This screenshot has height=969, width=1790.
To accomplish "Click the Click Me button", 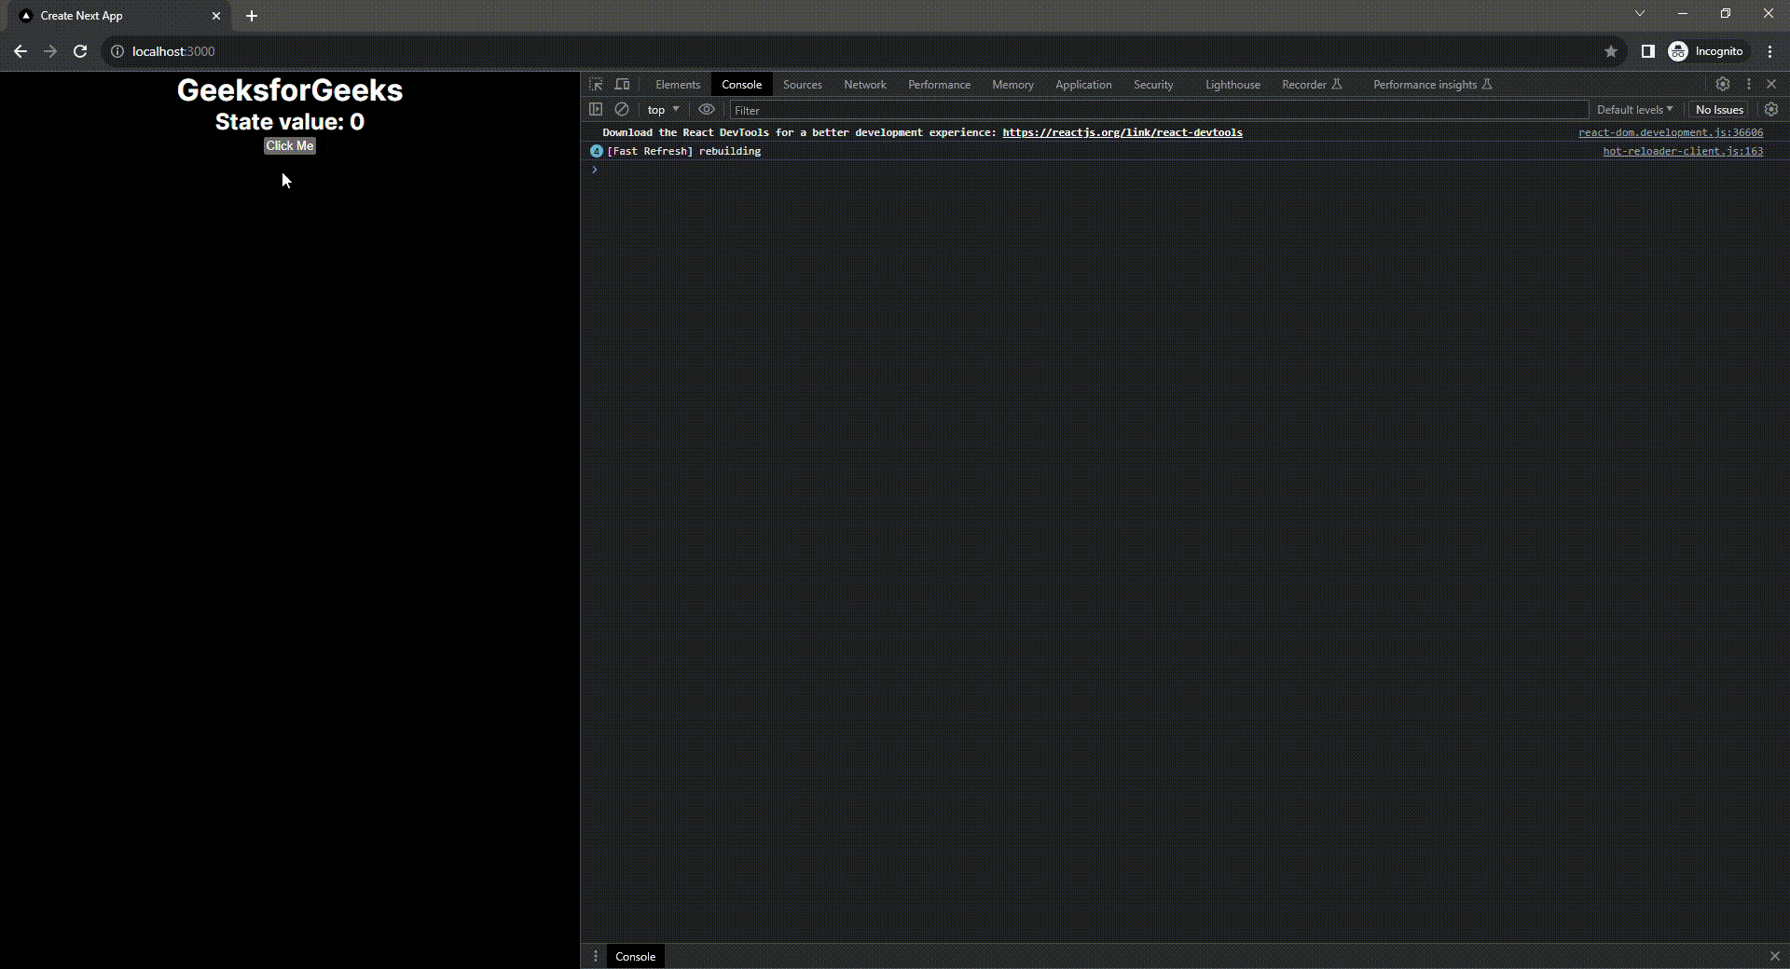I will 290,145.
